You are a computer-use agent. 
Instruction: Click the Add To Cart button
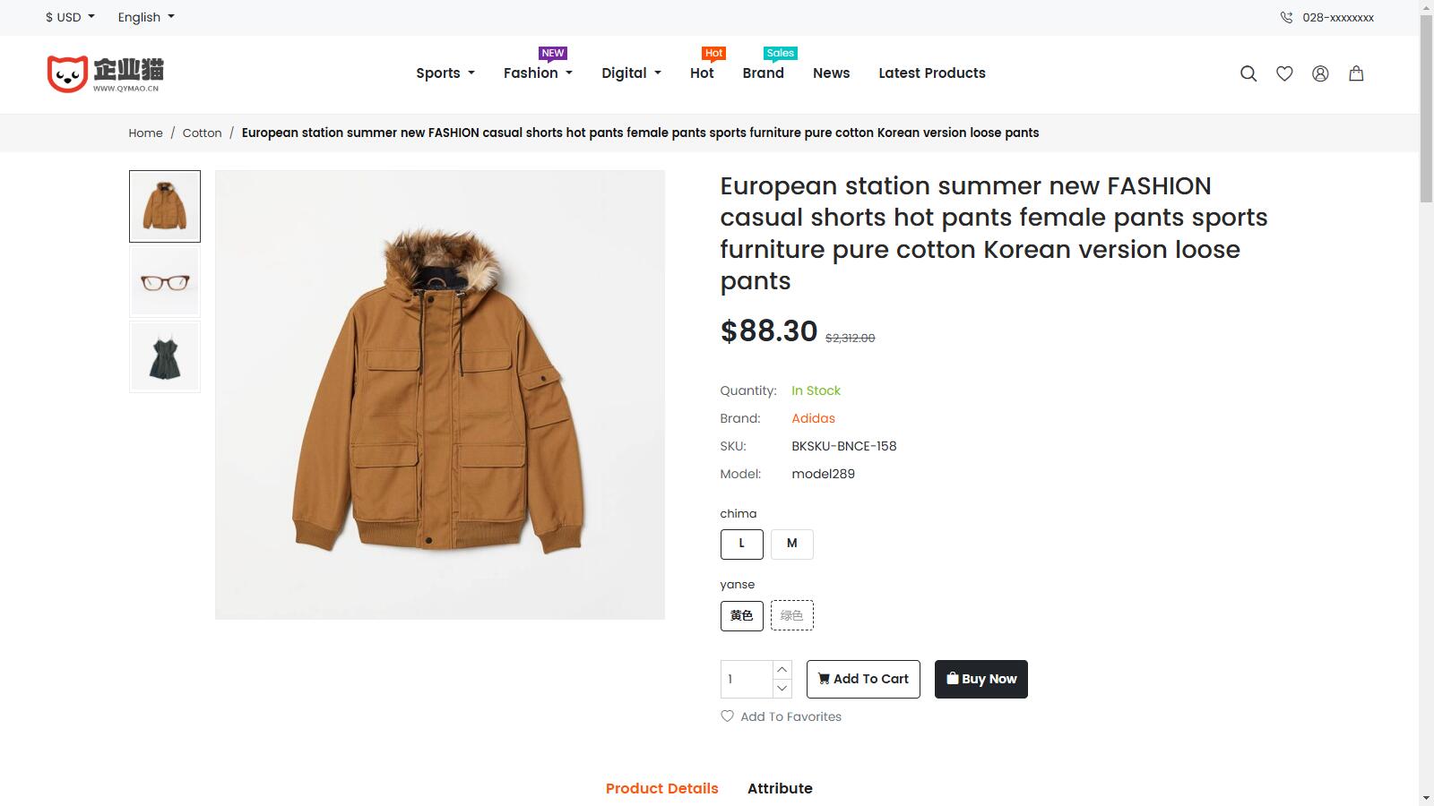pos(863,679)
